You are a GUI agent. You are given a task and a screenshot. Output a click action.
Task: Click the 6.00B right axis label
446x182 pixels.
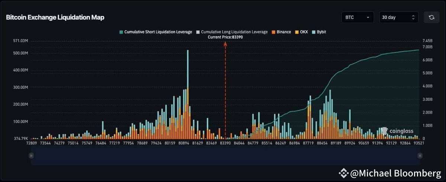tap(427, 60)
